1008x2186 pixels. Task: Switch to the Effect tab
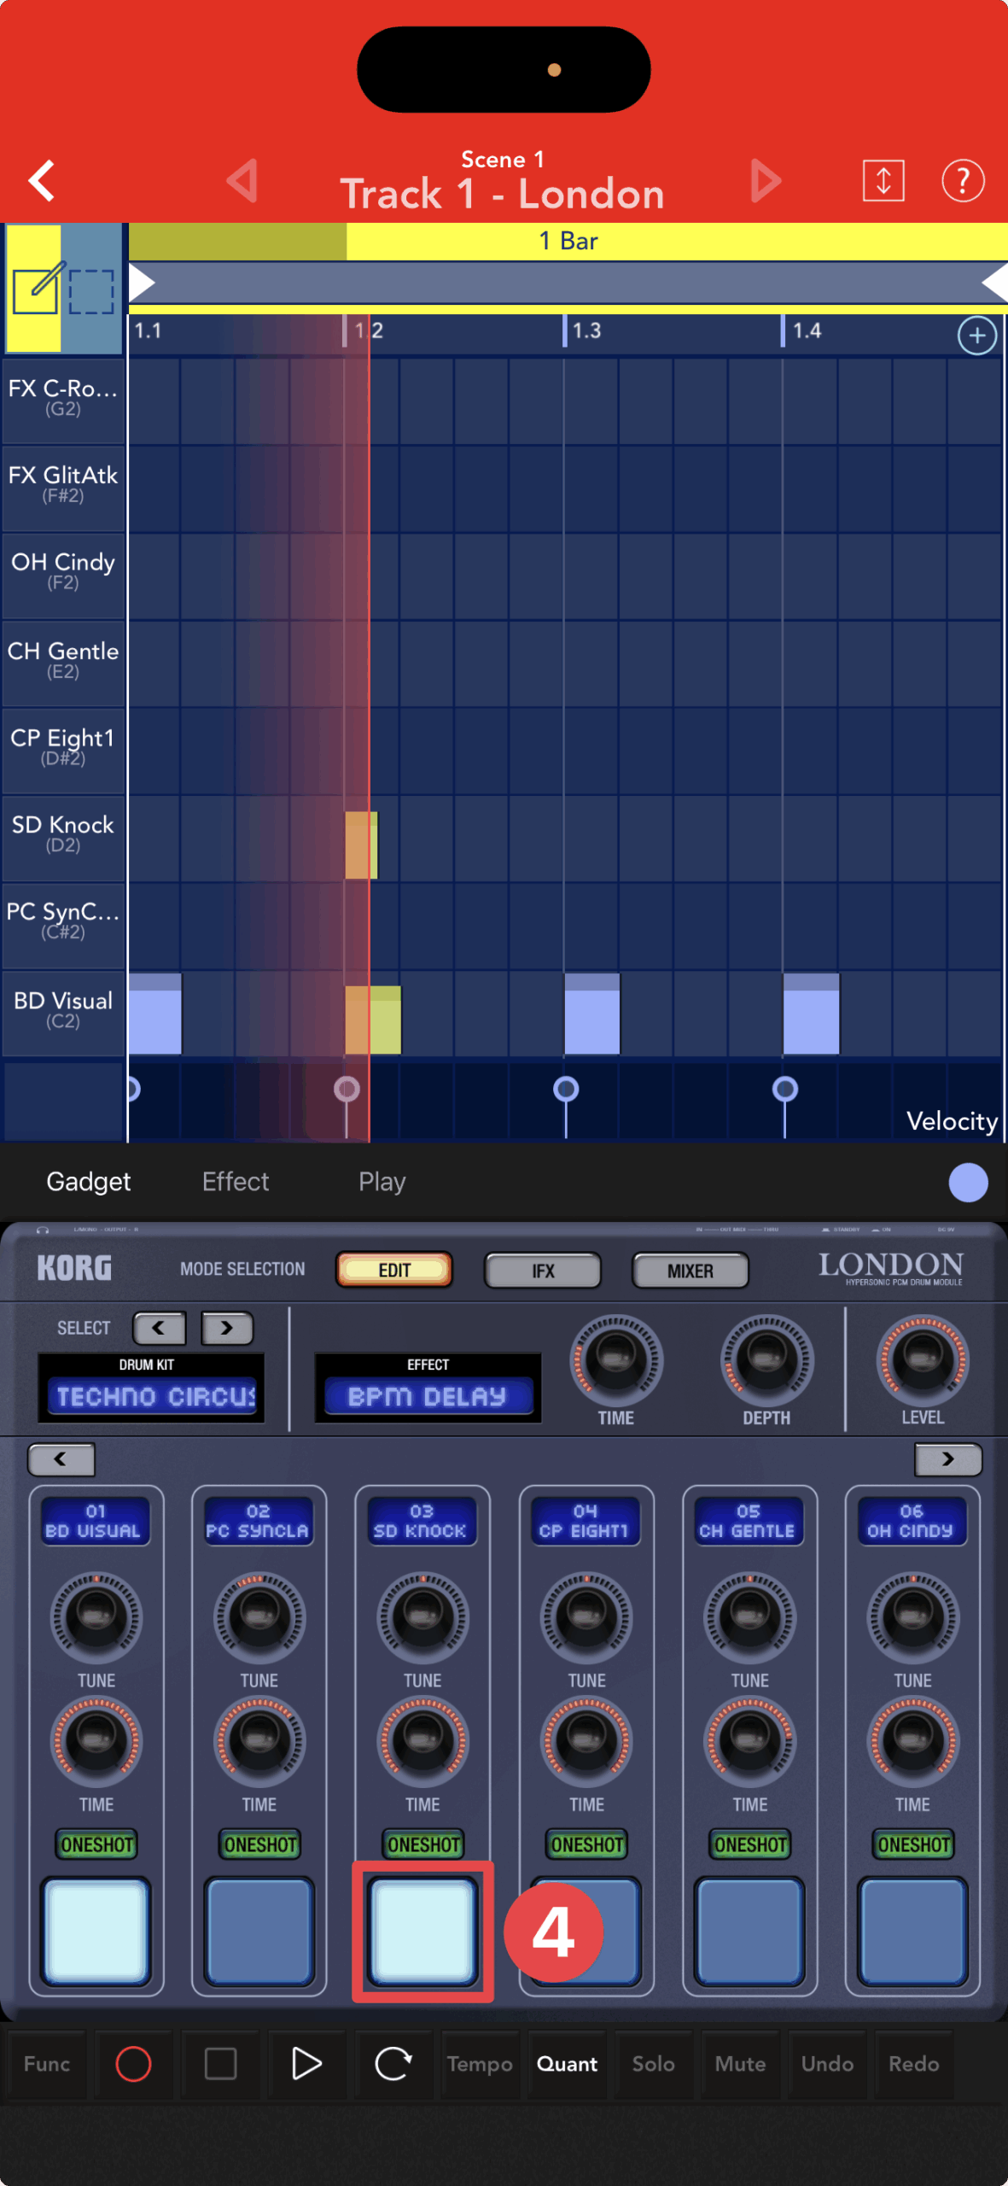tap(236, 1182)
